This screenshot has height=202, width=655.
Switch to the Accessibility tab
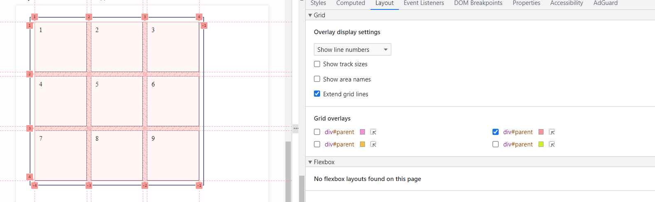click(567, 3)
